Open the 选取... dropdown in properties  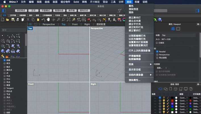pos(162,68)
